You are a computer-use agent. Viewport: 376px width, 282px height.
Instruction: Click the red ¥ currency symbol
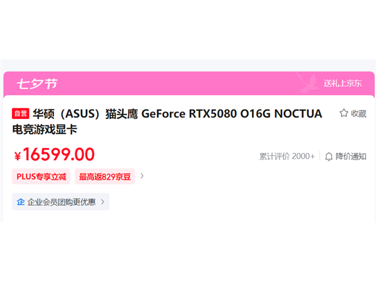pyautogui.click(x=18, y=156)
